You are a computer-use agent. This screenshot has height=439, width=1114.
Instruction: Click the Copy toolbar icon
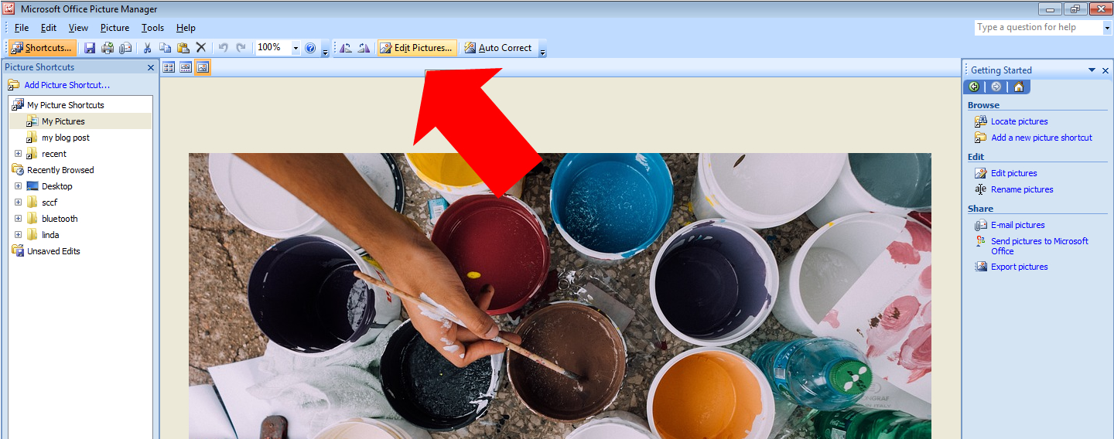click(x=165, y=48)
